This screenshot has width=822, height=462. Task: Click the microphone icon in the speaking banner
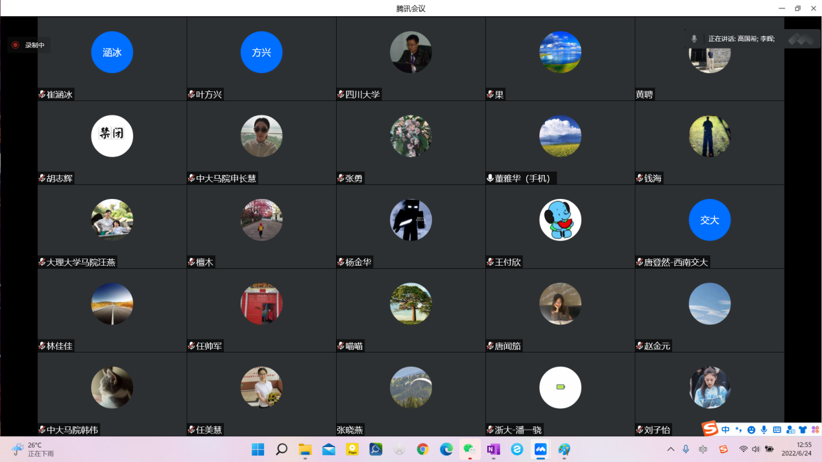[694, 39]
